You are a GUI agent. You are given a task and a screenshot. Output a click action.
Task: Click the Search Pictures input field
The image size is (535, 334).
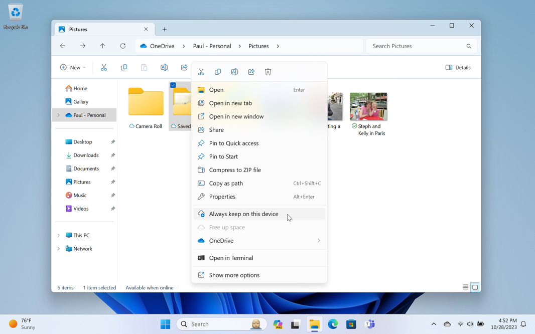[x=417, y=46]
